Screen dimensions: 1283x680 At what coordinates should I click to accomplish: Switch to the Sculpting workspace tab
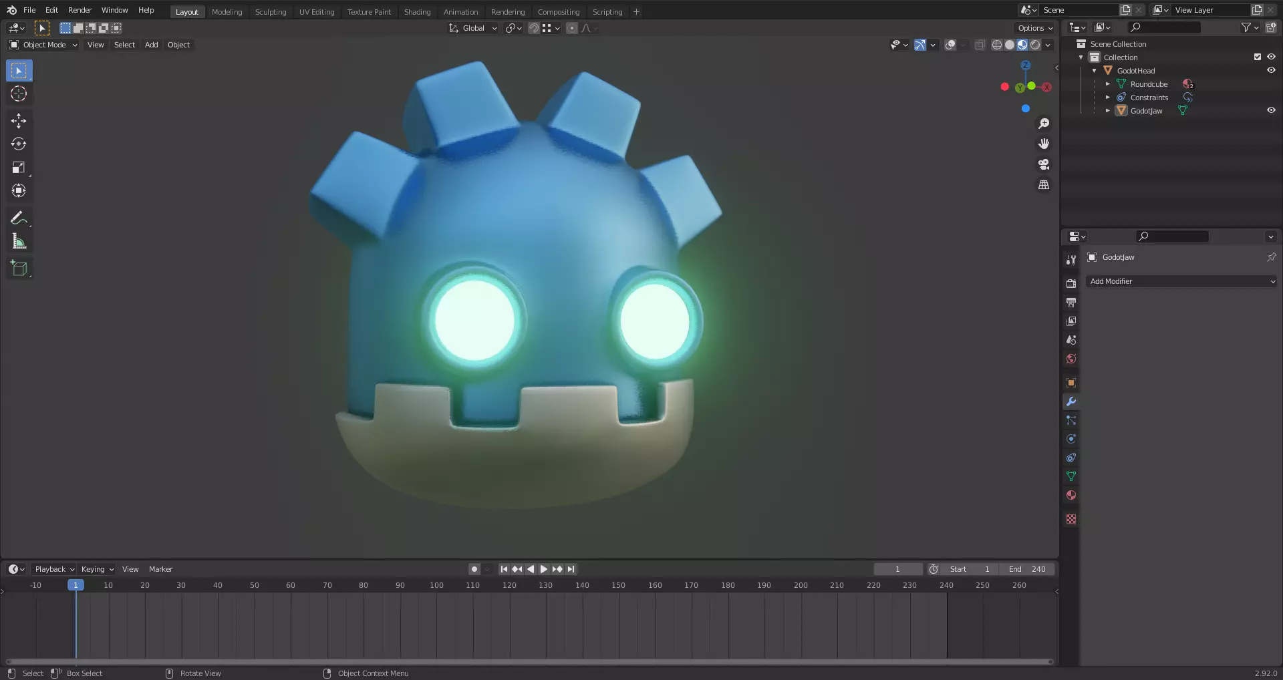(271, 12)
